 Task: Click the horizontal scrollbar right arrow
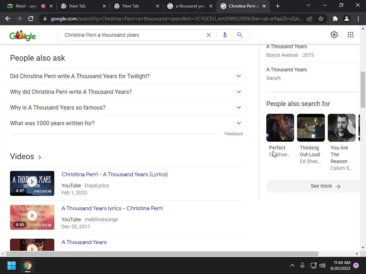pyautogui.click(x=357, y=254)
